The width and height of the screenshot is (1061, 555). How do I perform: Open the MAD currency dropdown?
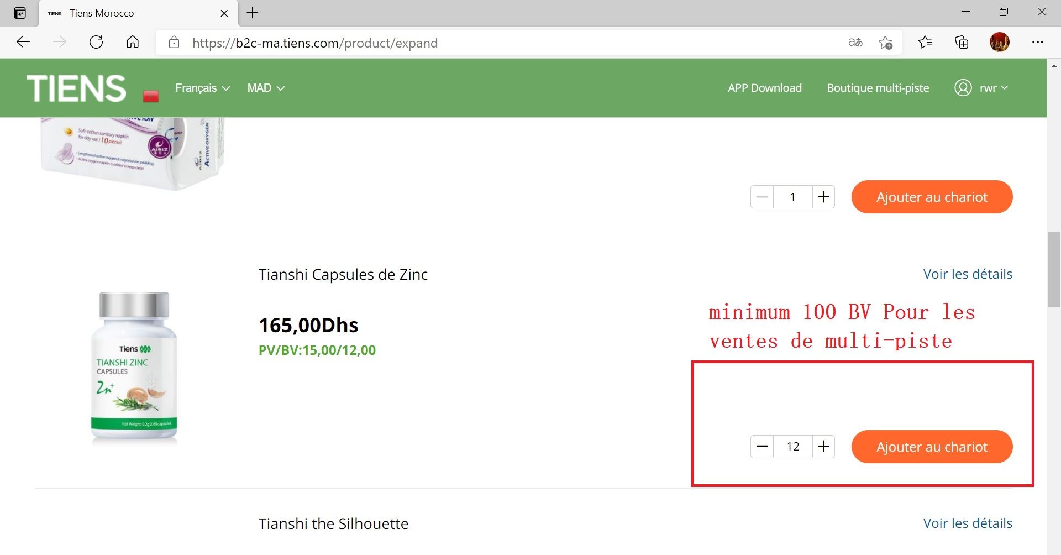tap(266, 88)
